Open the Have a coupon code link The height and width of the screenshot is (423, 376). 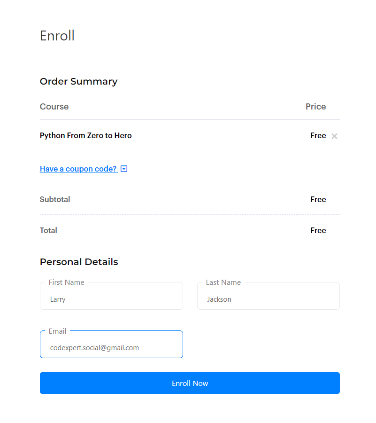pyautogui.click(x=79, y=169)
